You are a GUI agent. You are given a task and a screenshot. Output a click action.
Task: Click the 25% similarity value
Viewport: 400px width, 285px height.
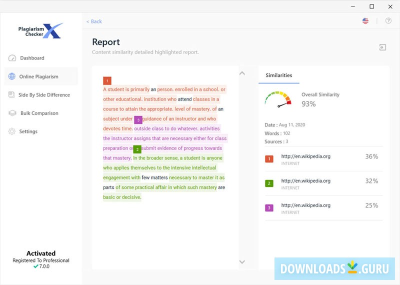[371, 205]
